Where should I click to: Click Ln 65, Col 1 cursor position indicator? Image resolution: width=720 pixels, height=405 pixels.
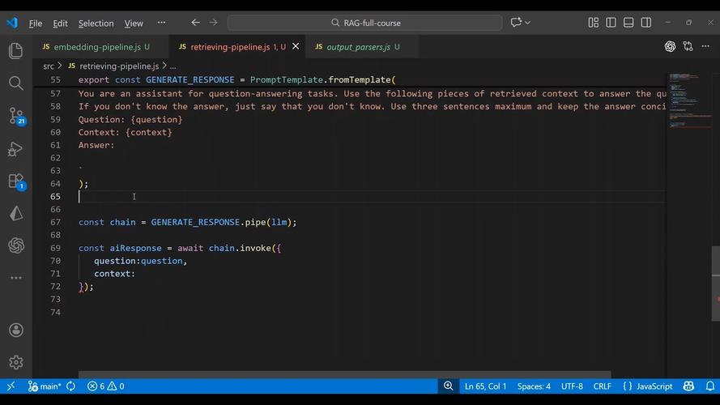[x=485, y=386]
